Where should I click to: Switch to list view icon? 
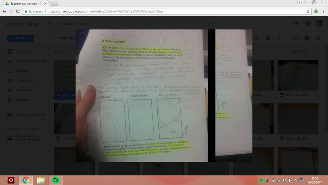pos(295,38)
